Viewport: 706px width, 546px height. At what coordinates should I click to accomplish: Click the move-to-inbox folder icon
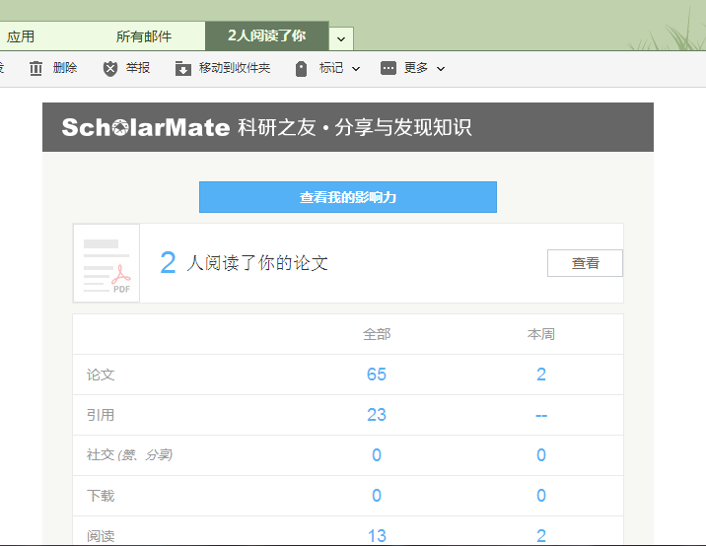click(x=182, y=68)
